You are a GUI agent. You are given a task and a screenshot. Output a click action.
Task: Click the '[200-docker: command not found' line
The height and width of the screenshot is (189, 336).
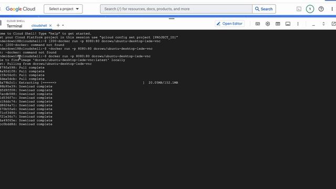[x=32, y=45]
